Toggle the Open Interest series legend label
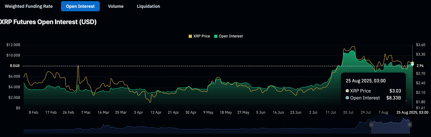The height and width of the screenshot is (137, 431). 231,36
